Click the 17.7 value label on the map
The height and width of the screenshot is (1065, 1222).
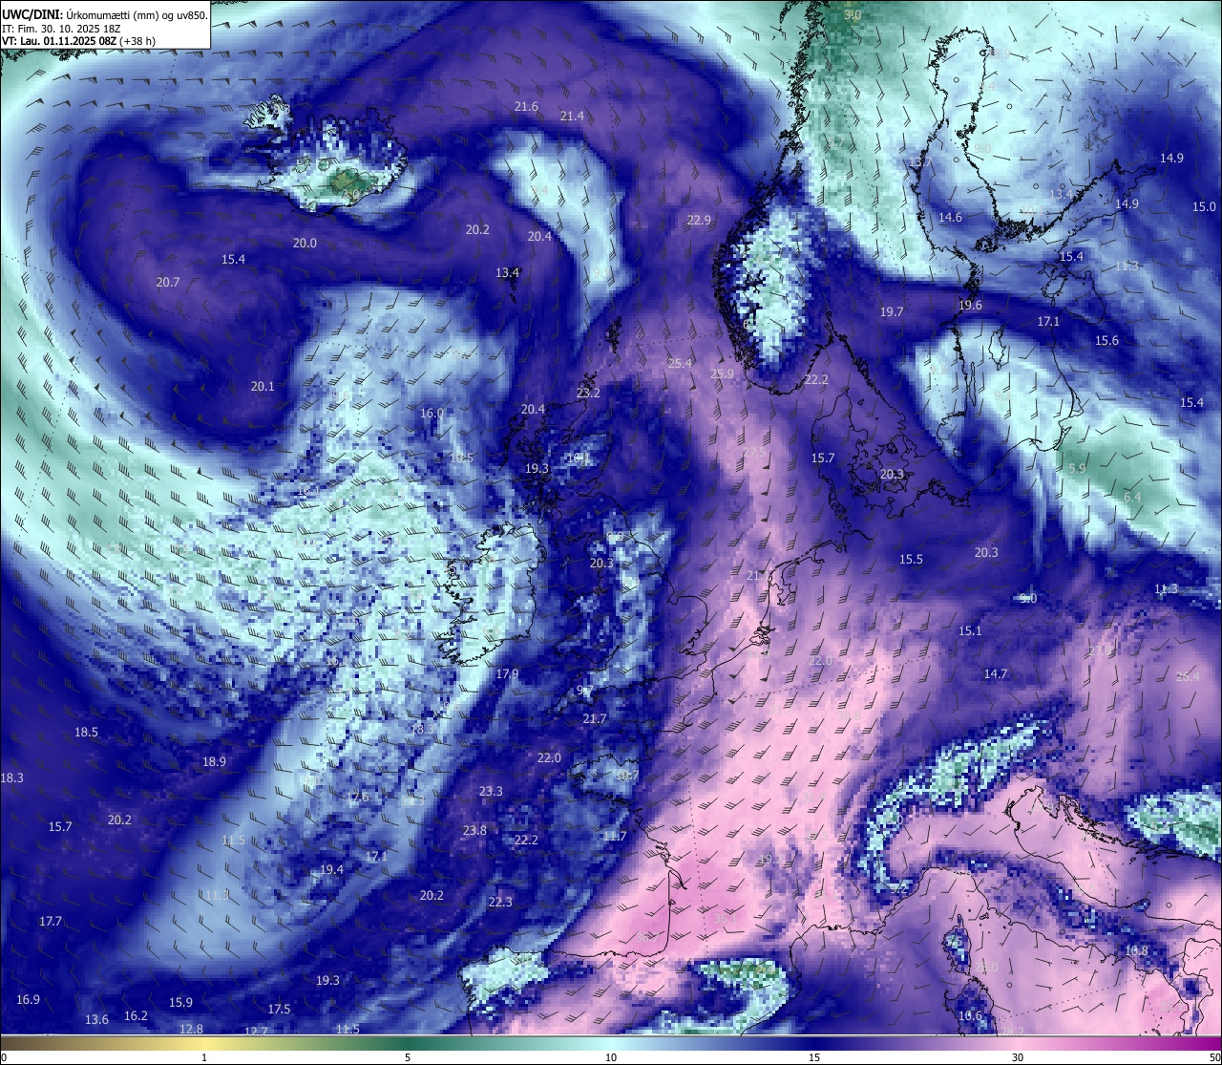click(x=51, y=922)
